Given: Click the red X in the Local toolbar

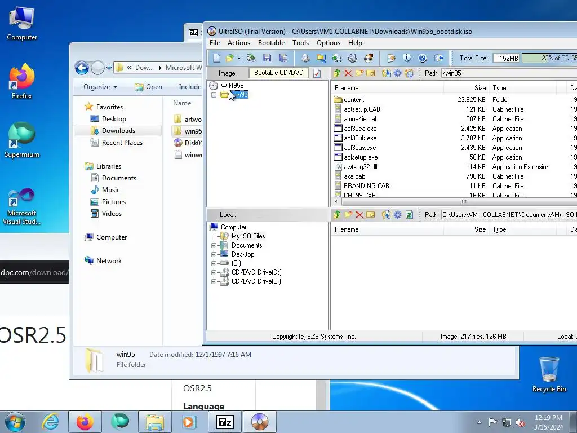Looking at the screenshot, I should pyautogui.click(x=359, y=215).
